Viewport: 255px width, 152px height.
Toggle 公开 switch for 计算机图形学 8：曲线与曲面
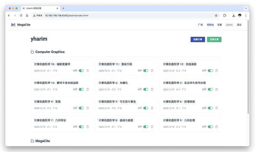click(x=146, y=127)
